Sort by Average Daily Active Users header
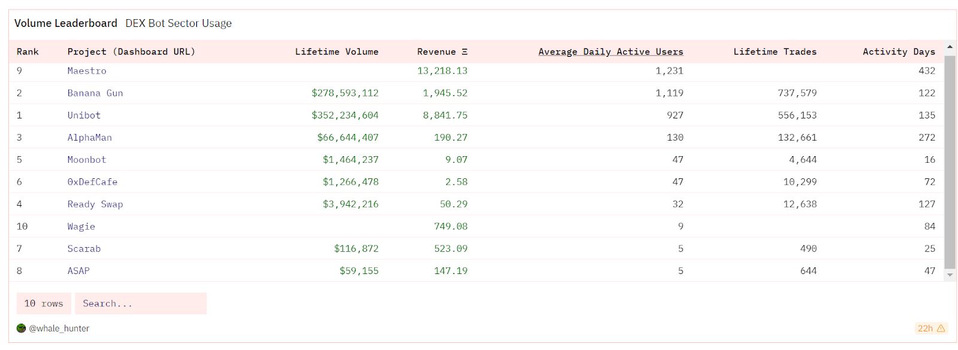This screenshot has height=350, width=958. [611, 51]
